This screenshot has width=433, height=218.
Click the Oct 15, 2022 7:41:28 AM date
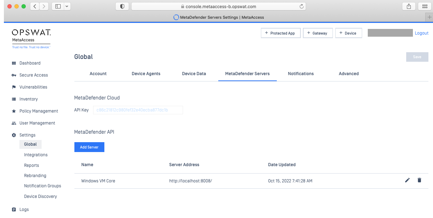(x=290, y=181)
